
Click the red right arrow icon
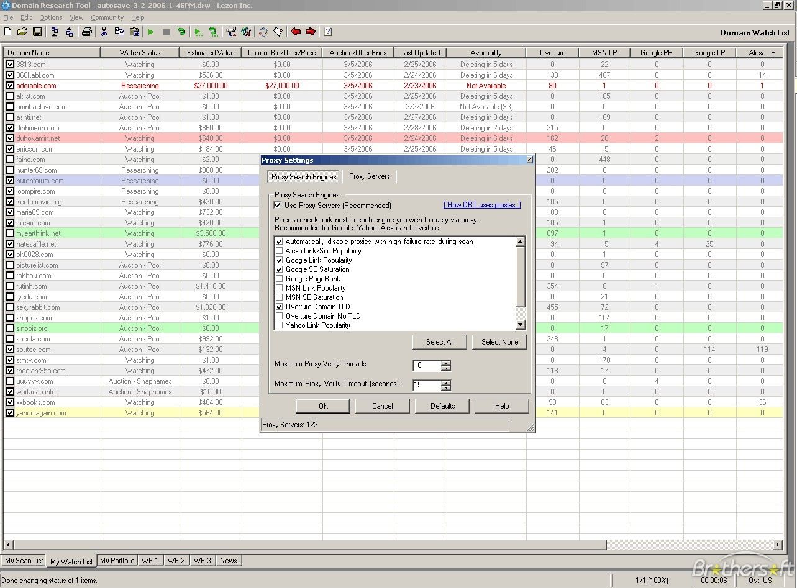pyautogui.click(x=311, y=32)
